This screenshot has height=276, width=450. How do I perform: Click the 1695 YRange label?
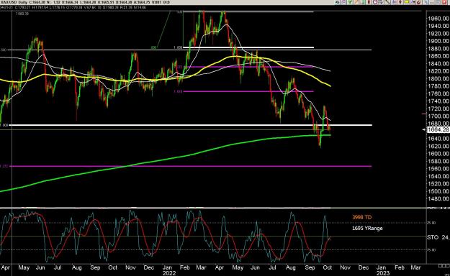tap(367, 229)
